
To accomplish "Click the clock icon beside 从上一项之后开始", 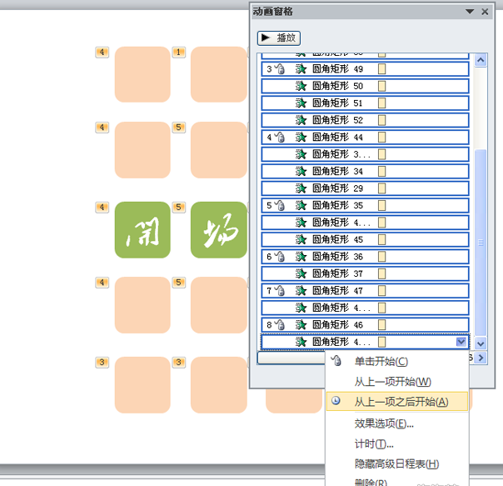I will pyautogui.click(x=336, y=402).
